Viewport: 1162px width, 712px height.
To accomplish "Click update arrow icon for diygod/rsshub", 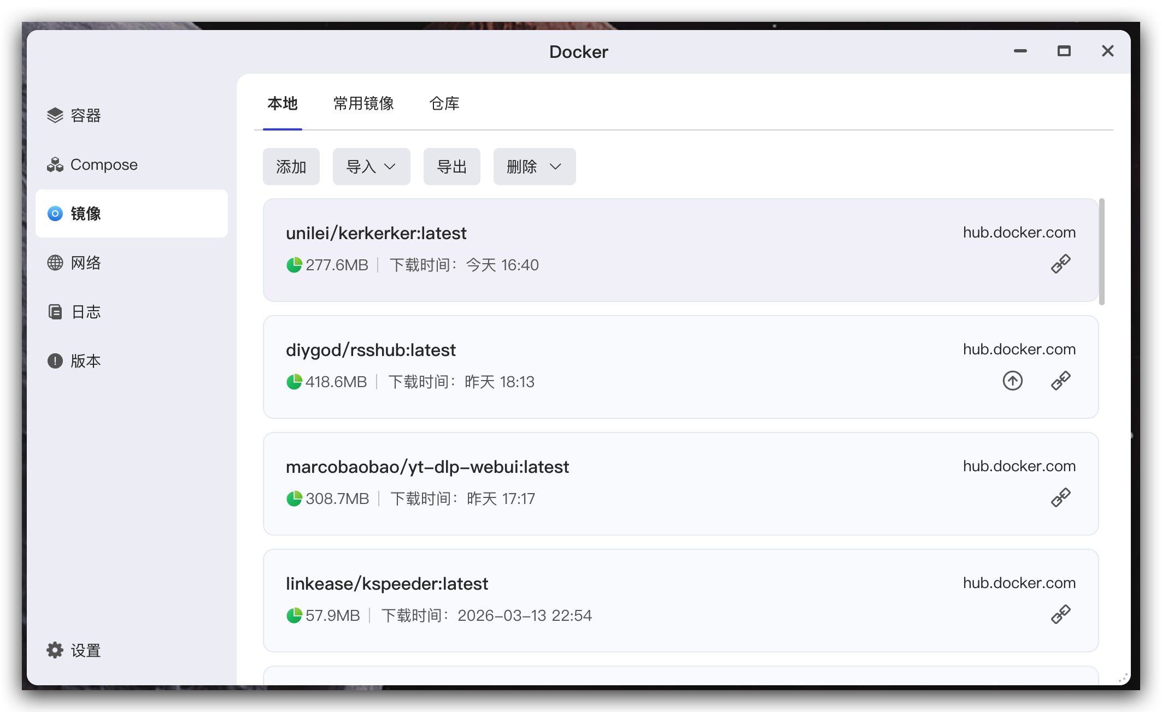I will coord(1012,381).
